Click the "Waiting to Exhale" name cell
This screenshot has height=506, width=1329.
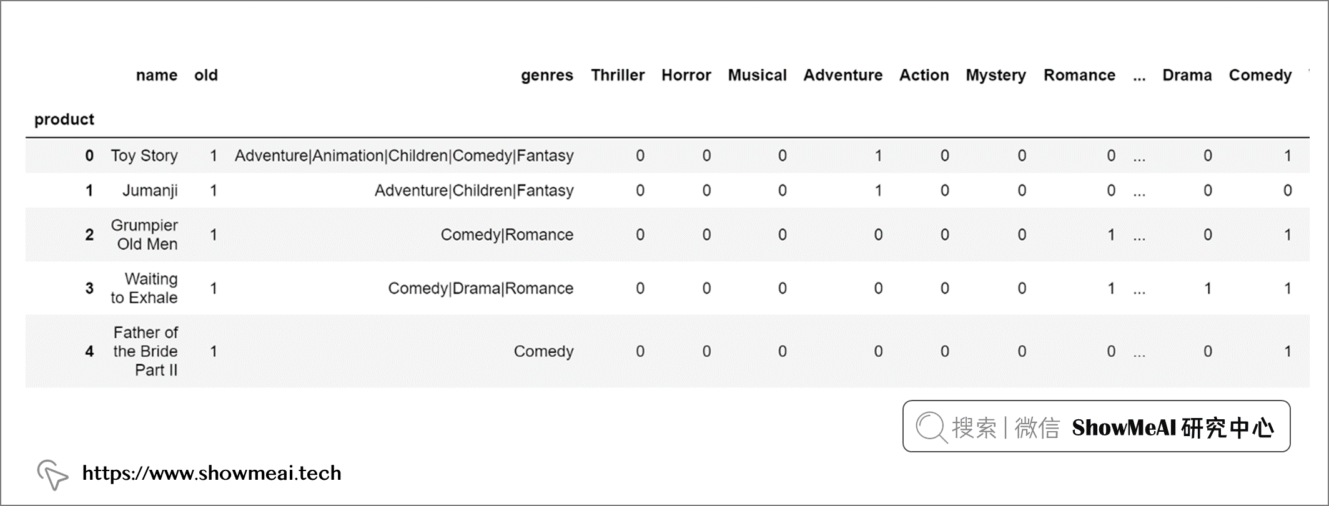(x=144, y=288)
